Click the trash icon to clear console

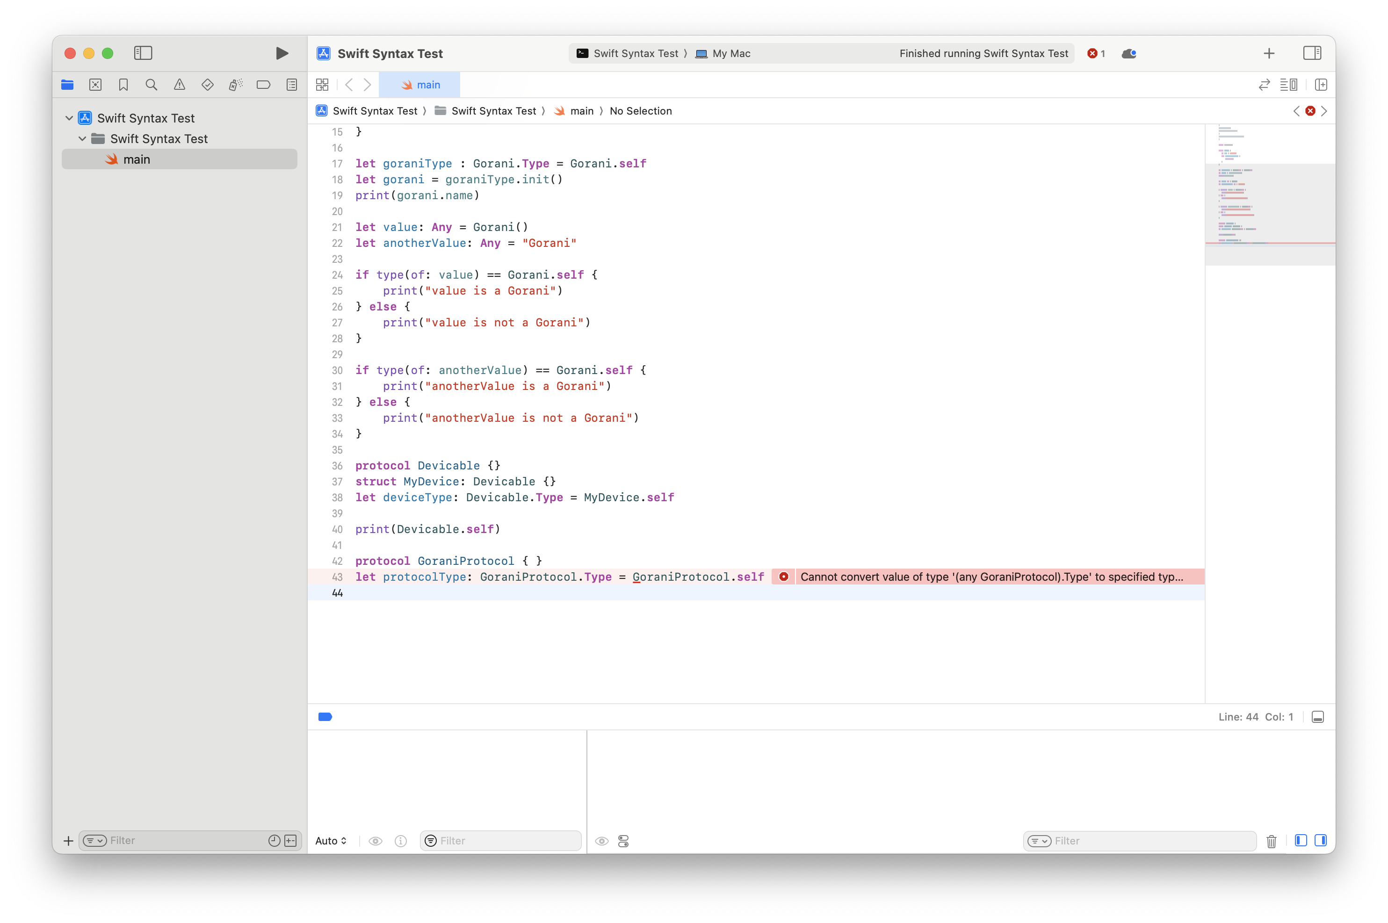1271,841
